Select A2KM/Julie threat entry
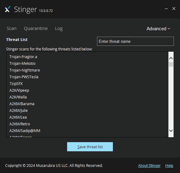The image size is (180, 173). [19, 111]
